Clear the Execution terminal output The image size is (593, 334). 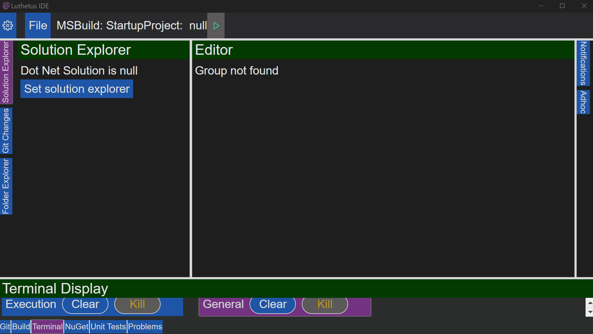click(x=85, y=304)
